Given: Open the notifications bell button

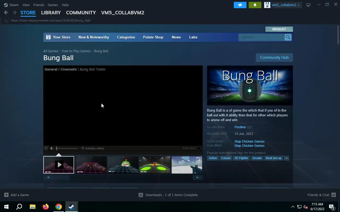Looking at the screenshot, I should click(x=255, y=5).
